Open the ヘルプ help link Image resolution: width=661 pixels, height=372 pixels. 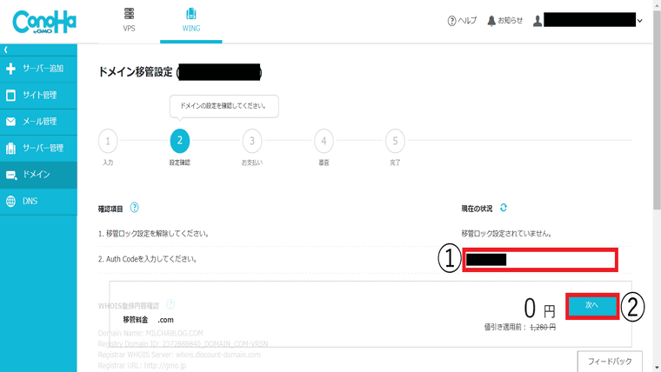[462, 20]
